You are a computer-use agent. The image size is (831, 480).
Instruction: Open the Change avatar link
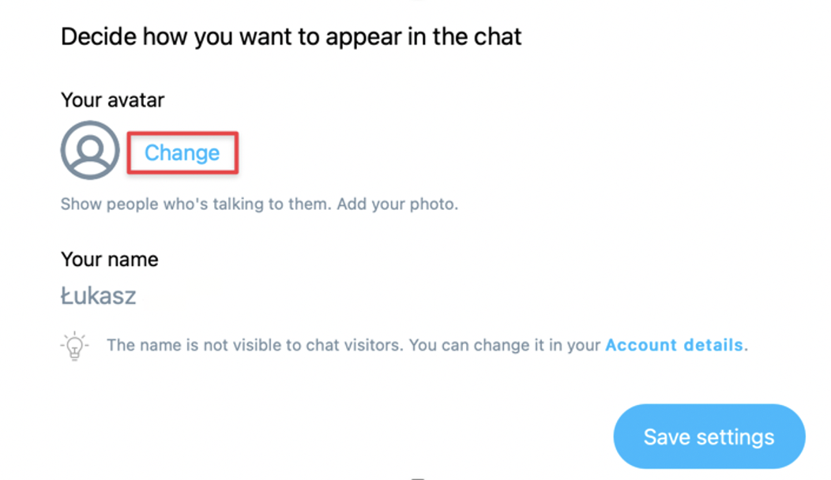tap(182, 152)
